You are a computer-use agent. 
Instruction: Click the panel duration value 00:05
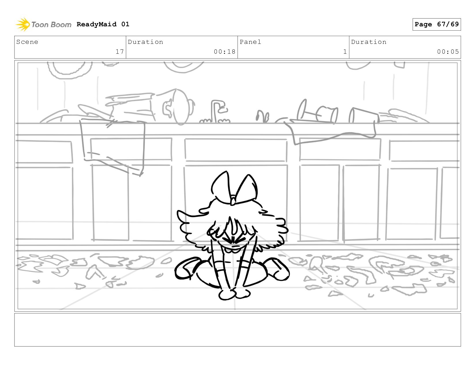coord(448,52)
